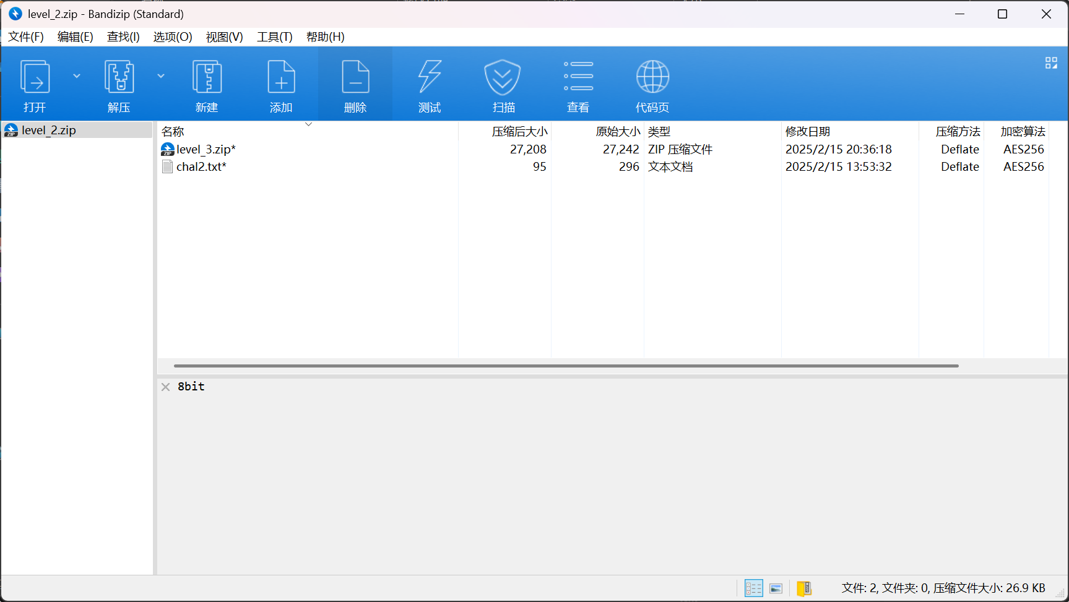The height and width of the screenshot is (602, 1069).
Task: Click the status bar file count text
Action: (943, 588)
